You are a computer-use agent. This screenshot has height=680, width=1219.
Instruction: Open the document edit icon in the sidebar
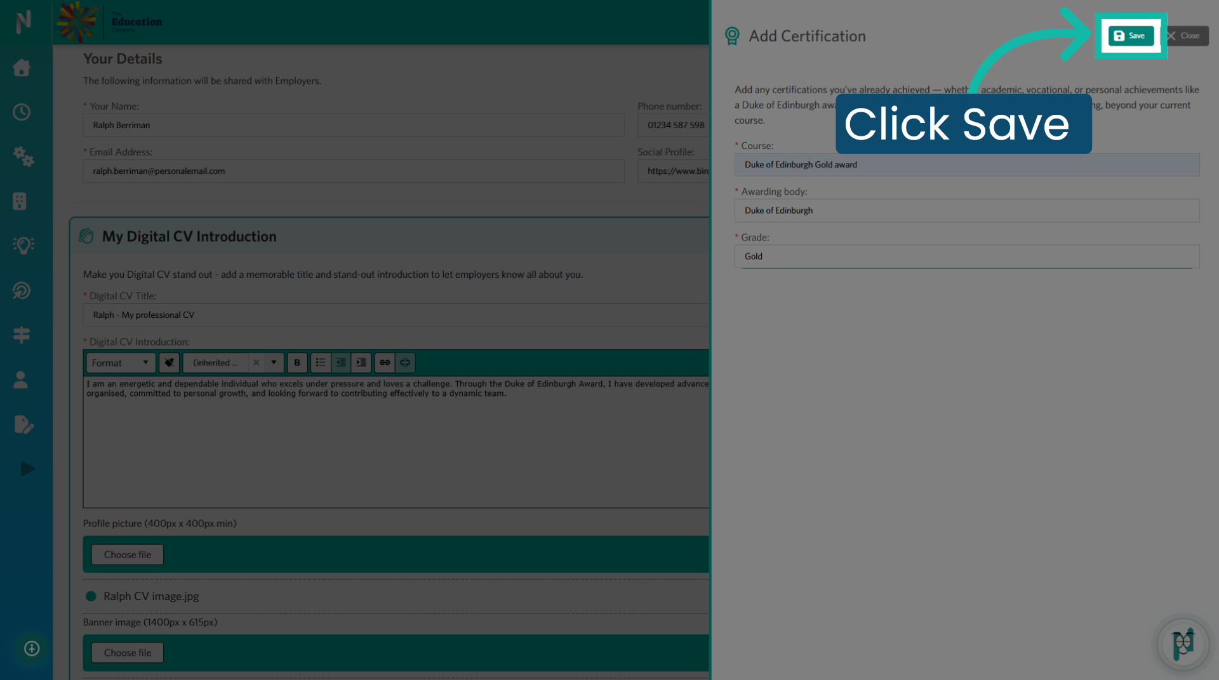(23, 424)
